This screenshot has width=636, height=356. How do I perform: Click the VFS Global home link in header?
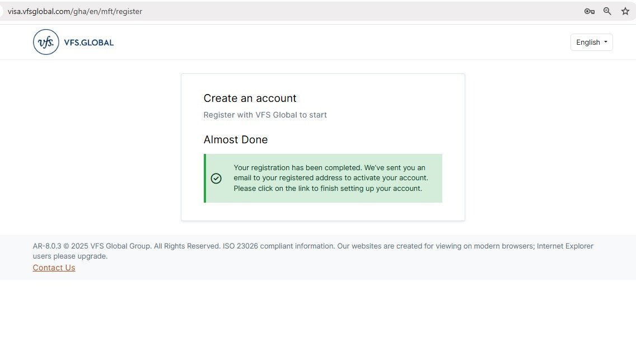click(x=73, y=41)
